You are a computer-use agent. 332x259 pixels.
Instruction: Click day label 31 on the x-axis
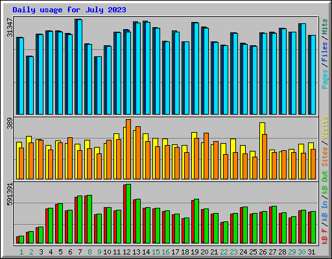pos(311,252)
